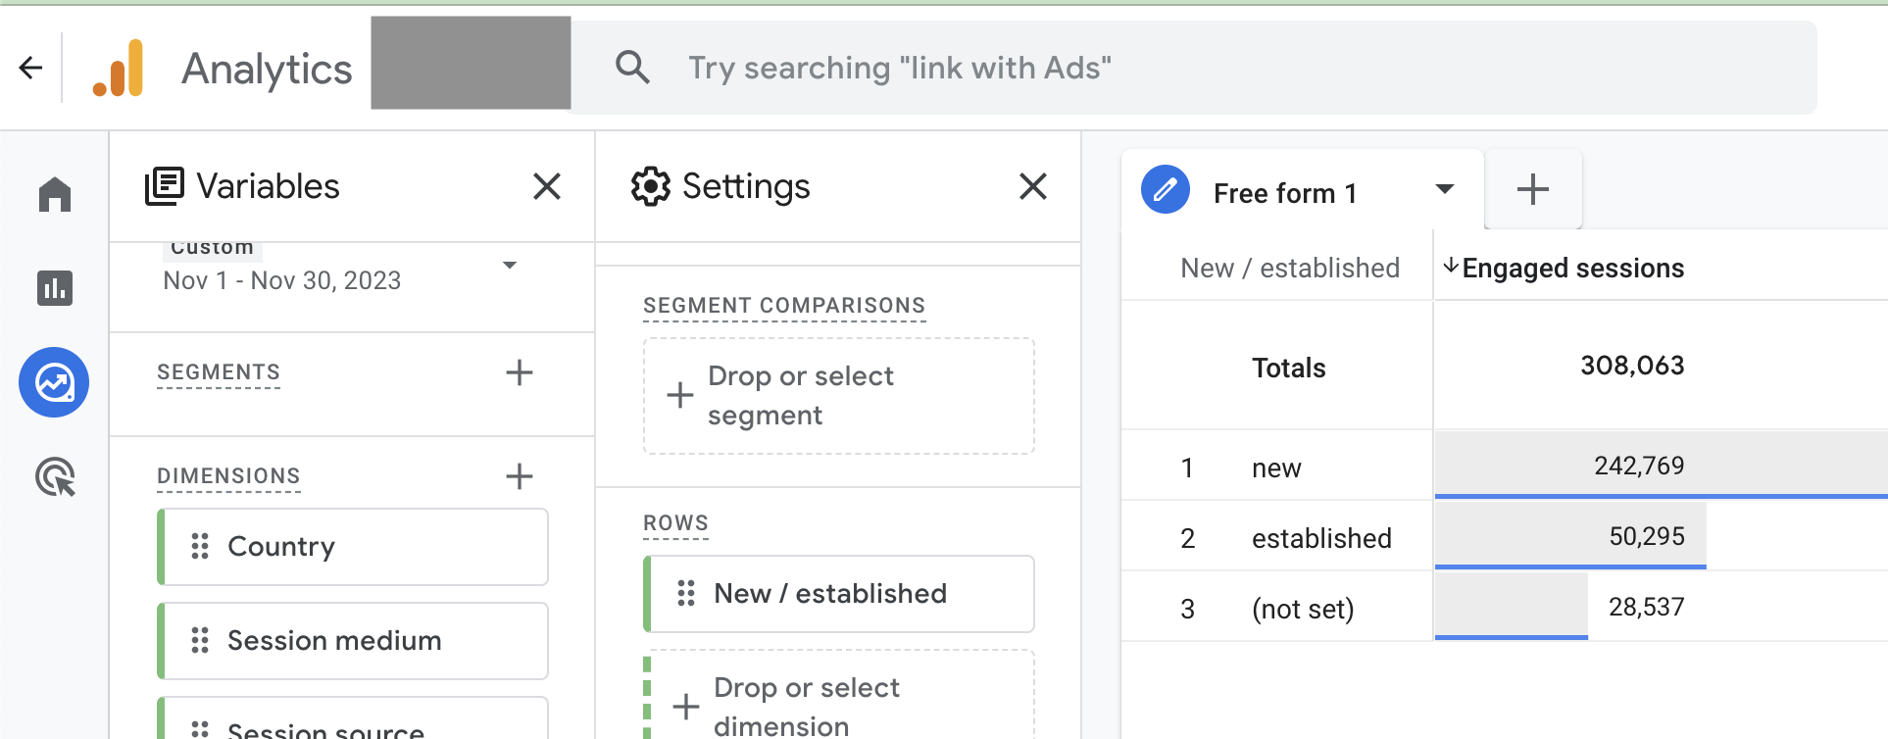Click the search bar field
Image resolution: width=1888 pixels, height=739 pixels.
[x=1194, y=68]
